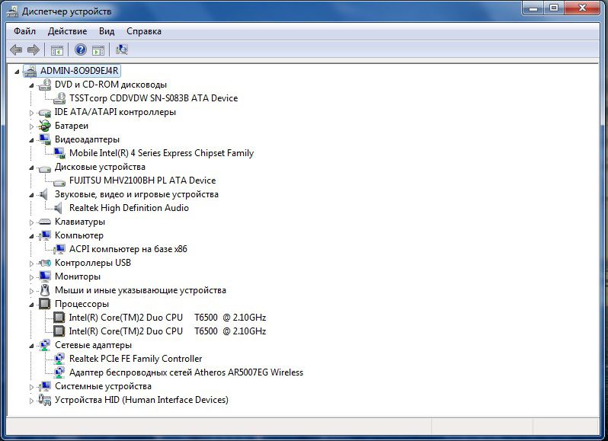This screenshot has width=608, height=441.
Task: Expand the Батареи tree node
Action: tap(32, 126)
